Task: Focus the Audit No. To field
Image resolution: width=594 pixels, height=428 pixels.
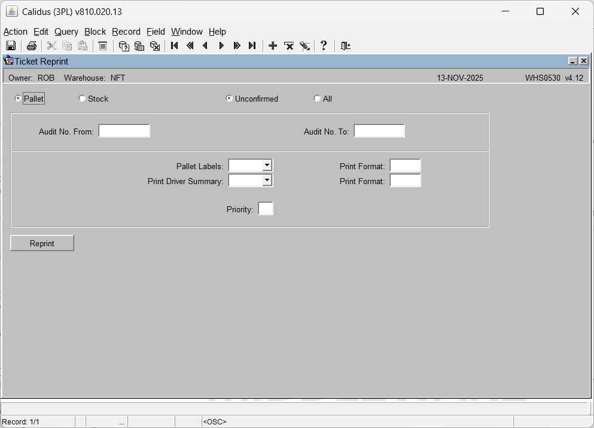Action: click(x=379, y=131)
